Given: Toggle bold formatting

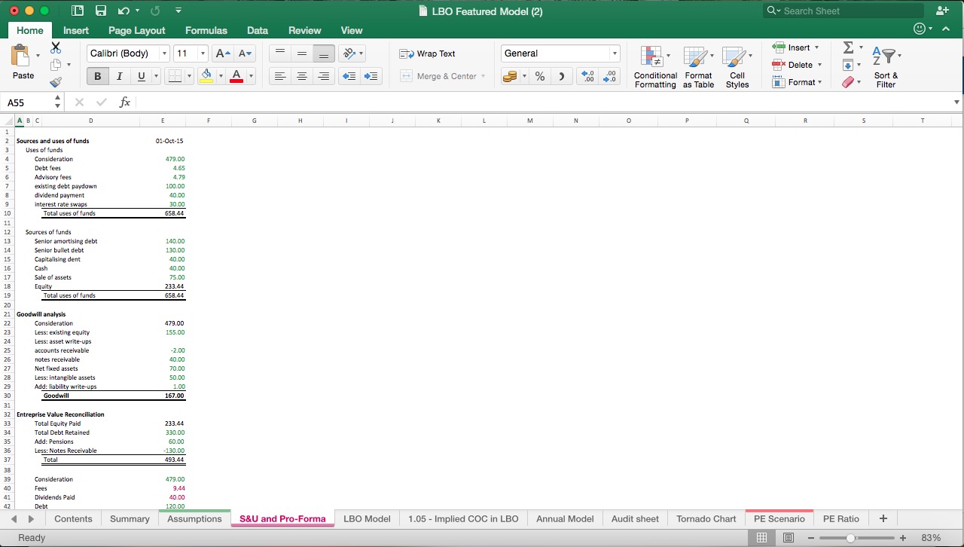Looking at the screenshot, I should pos(97,76).
